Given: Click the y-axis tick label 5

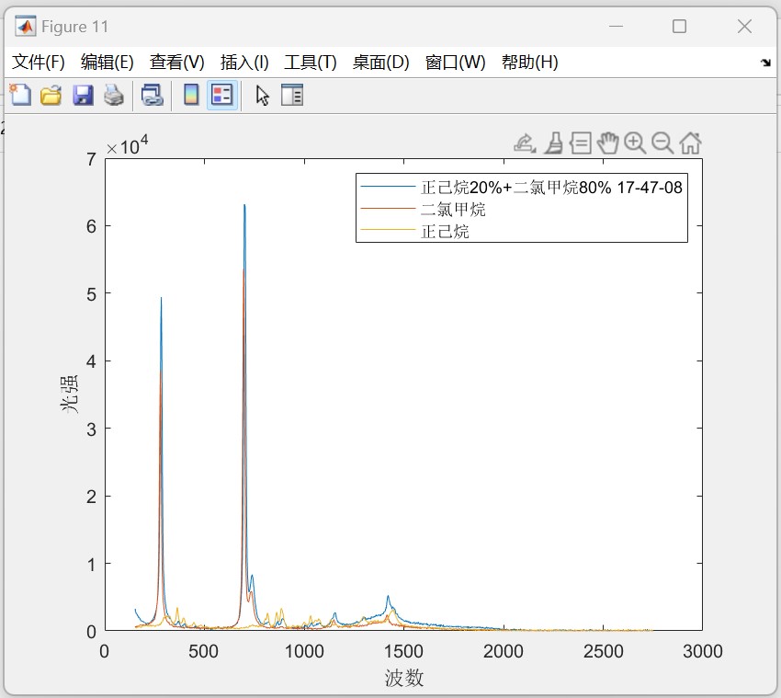Looking at the screenshot, I should coord(91,294).
